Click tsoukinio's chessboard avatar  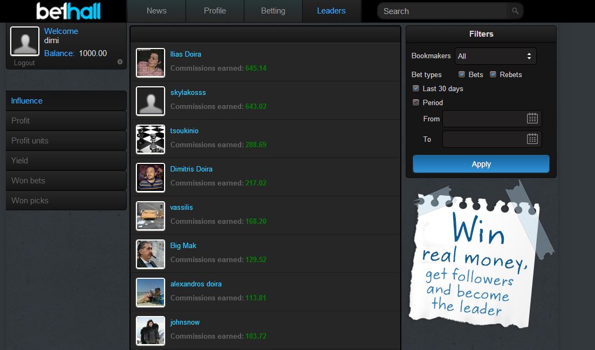pos(151,140)
